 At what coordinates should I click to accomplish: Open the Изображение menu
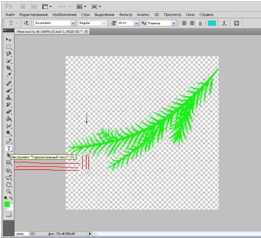tap(65, 14)
